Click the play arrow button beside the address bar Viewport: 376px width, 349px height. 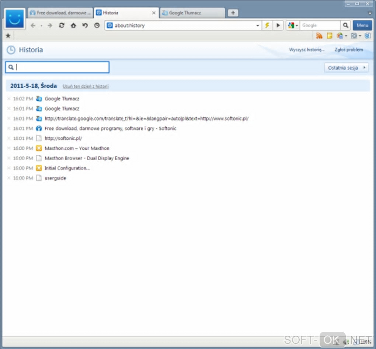(x=278, y=25)
